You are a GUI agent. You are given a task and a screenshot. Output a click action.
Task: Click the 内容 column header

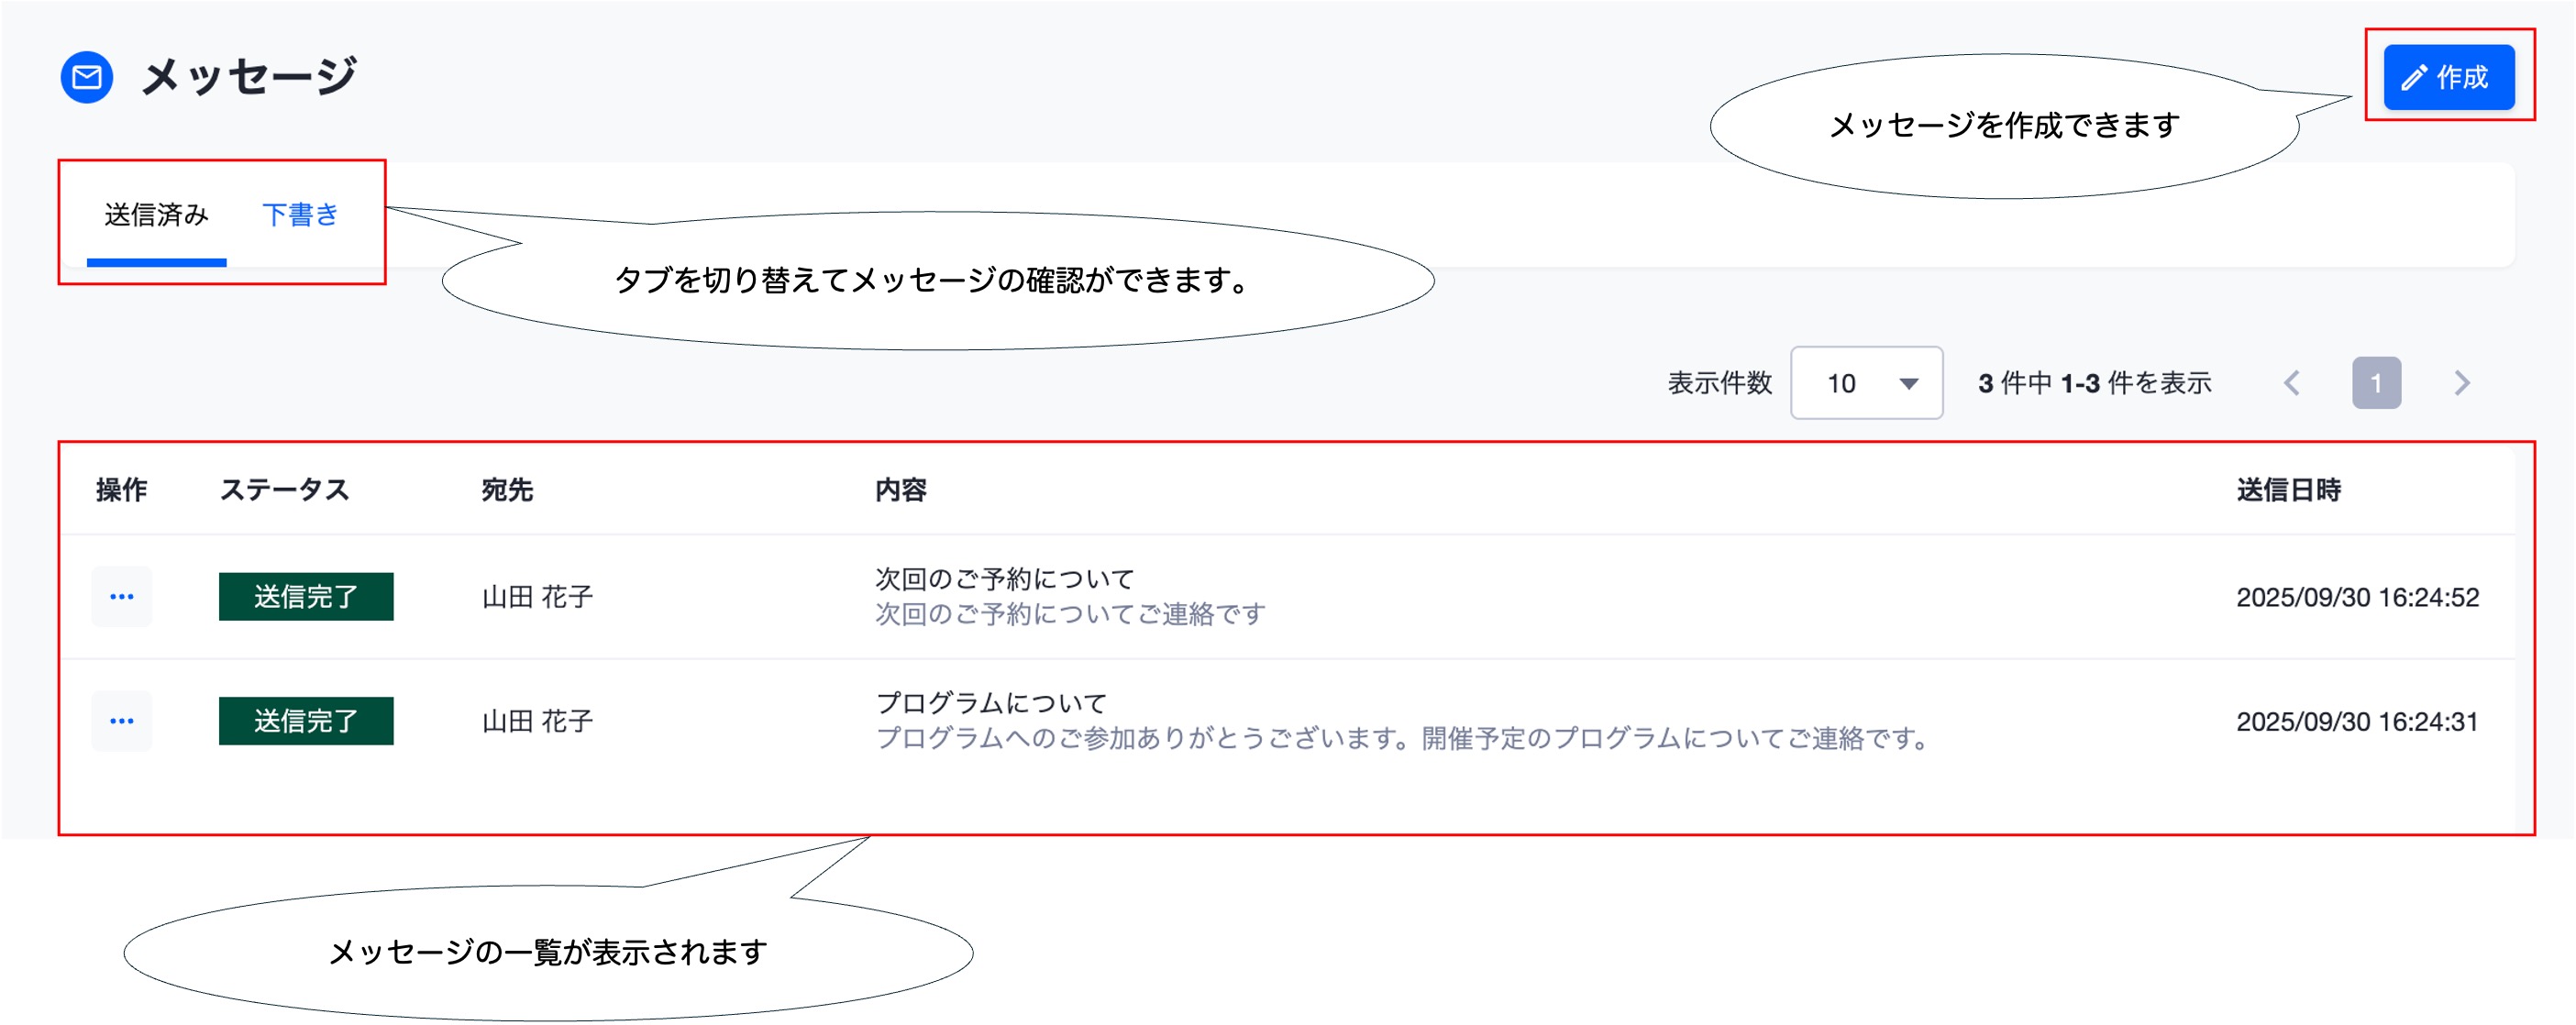point(901,490)
